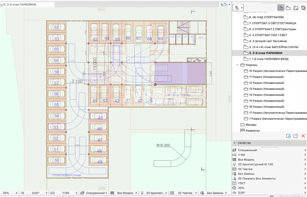This screenshot has height=197, width=307.
Task: Open the Publisher Sets icon
Action: click(x=303, y=8)
